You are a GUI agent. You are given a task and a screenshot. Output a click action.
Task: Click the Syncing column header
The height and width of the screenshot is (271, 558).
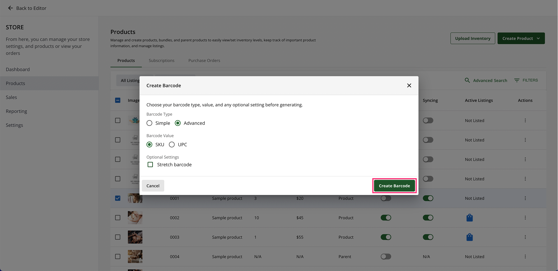(x=430, y=100)
